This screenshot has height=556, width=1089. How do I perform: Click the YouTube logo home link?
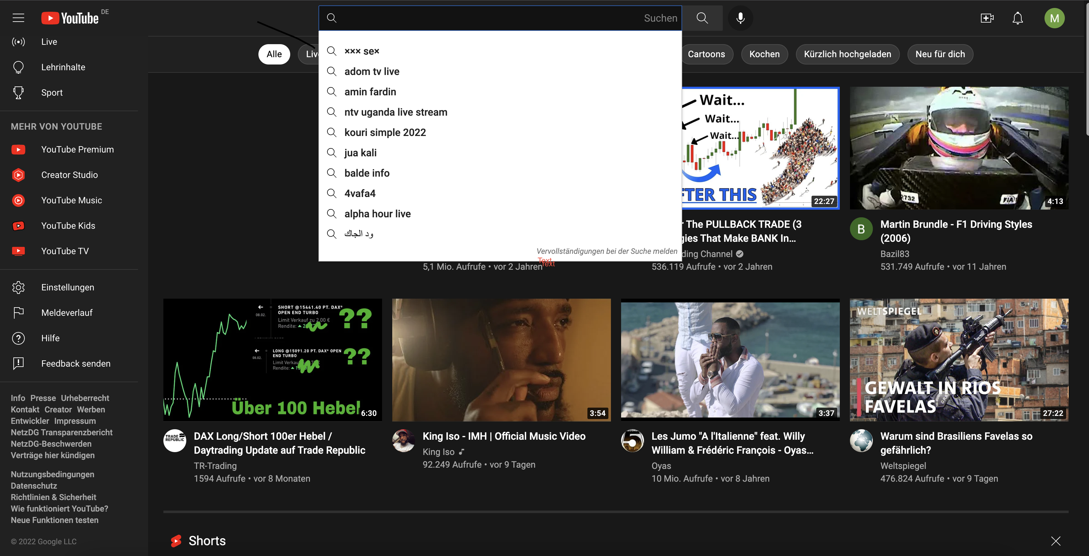point(70,18)
